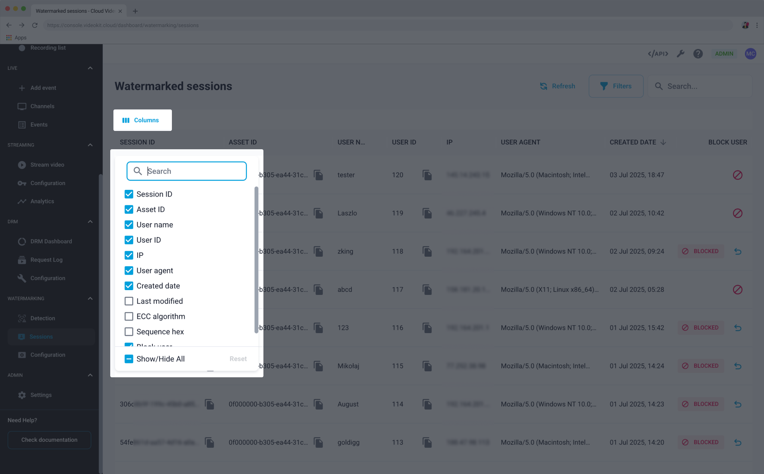Uncheck the User agent column

[x=129, y=271]
